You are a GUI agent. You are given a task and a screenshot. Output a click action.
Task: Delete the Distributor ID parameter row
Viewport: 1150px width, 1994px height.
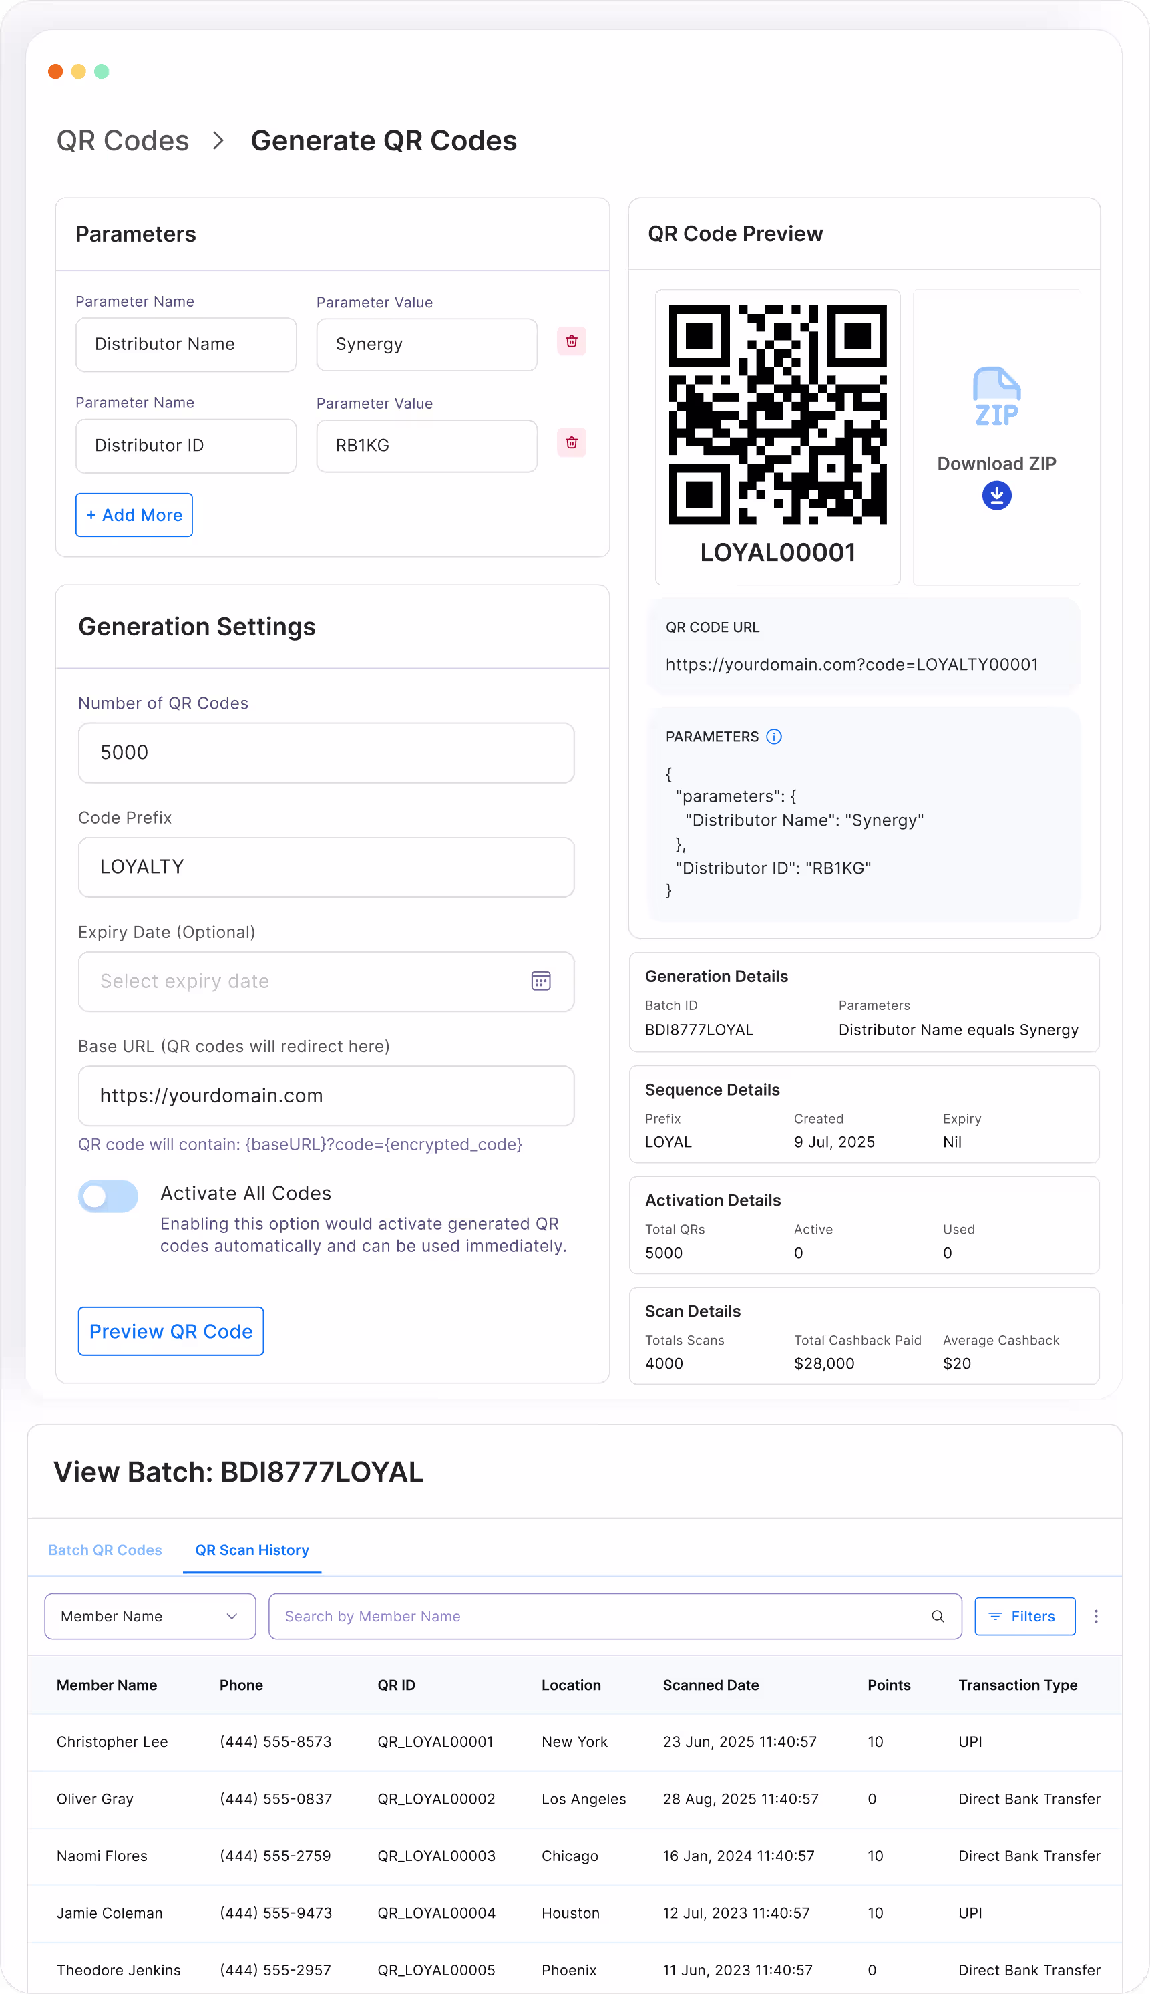click(571, 442)
